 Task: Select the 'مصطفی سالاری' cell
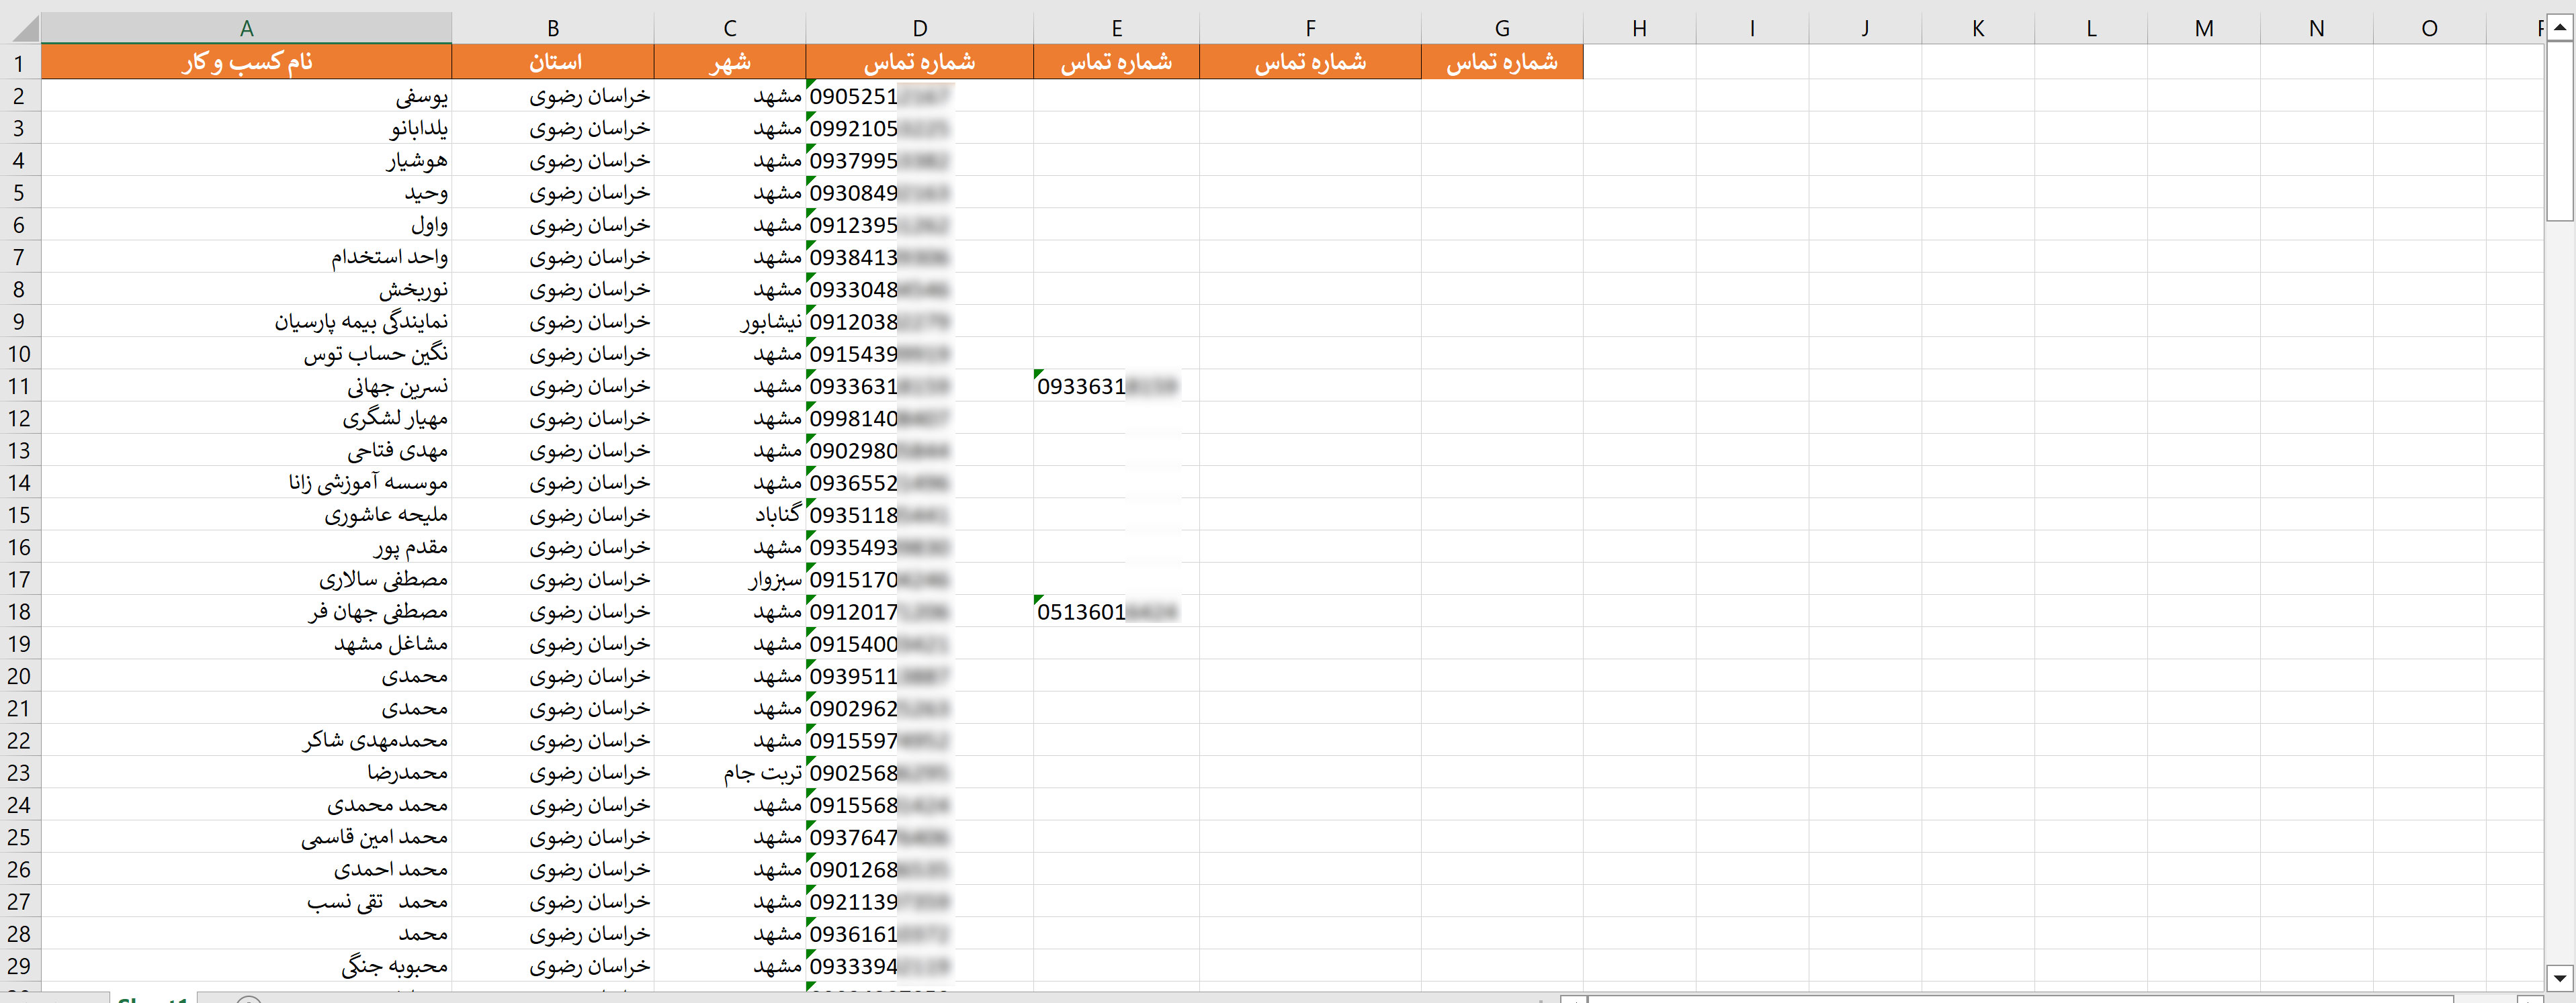(246, 579)
